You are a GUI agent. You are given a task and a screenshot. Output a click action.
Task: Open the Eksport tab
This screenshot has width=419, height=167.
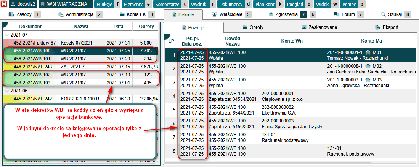click(x=386, y=27)
